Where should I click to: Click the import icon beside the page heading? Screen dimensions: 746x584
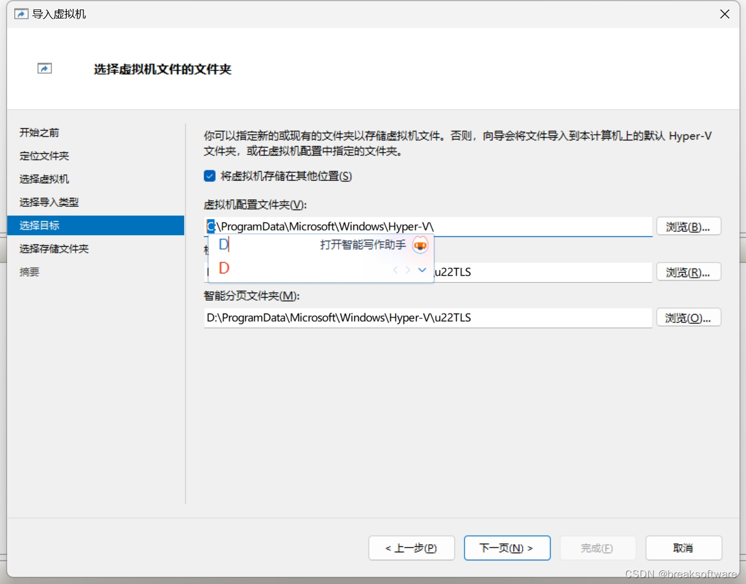[x=45, y=69]
